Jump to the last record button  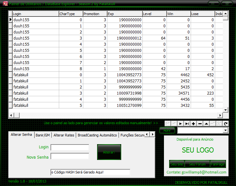(187, 124)
